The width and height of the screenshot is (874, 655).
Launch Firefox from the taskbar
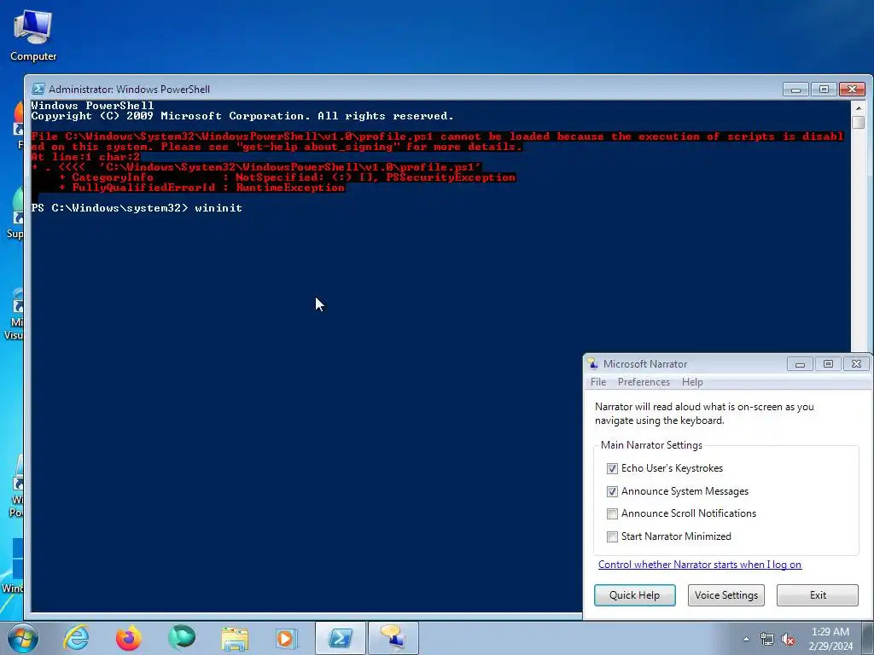129,638
